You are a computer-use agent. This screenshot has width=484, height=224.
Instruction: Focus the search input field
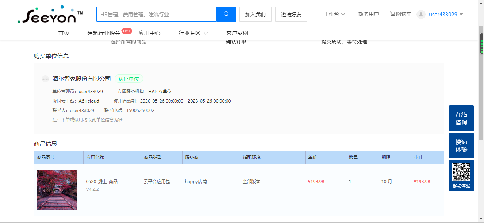point(157,14)
